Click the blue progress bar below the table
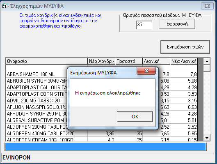The image size is (217, 164). [x=105, y=147]
